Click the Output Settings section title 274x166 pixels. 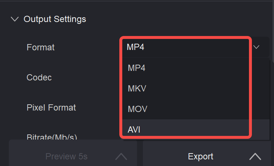click(55, 19)
